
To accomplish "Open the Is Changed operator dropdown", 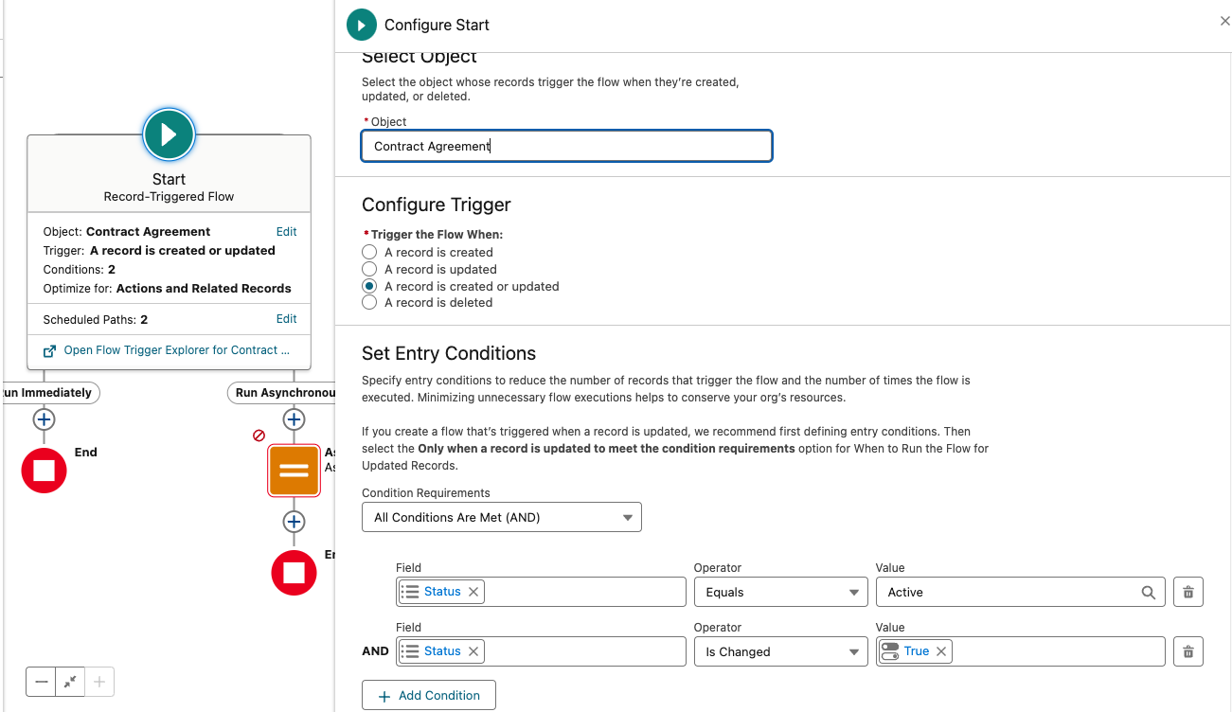I will [x=780, y=651].
